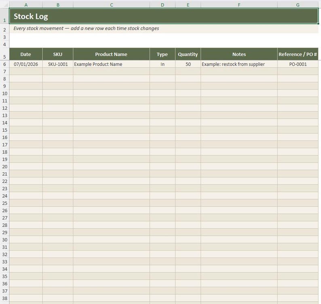Viewport: 321px width, 304px height.
Task: Click 'Example: restock from supplier' notes cell
Action: pyautogui.click(x=239, y=64)
